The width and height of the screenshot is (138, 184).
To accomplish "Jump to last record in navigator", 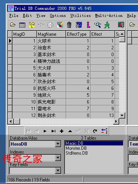I will [54, 131].
